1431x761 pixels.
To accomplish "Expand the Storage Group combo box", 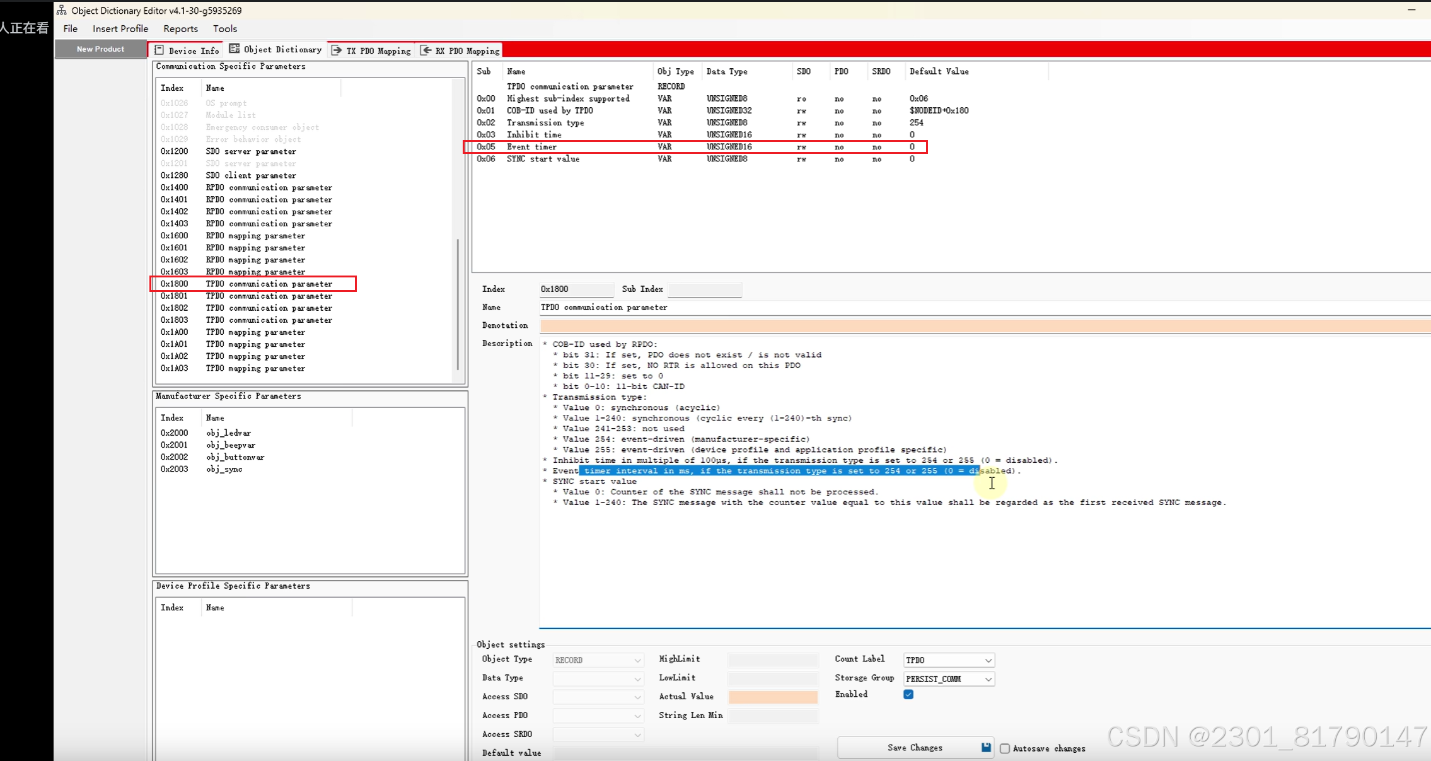I will [x=988, y=679].
